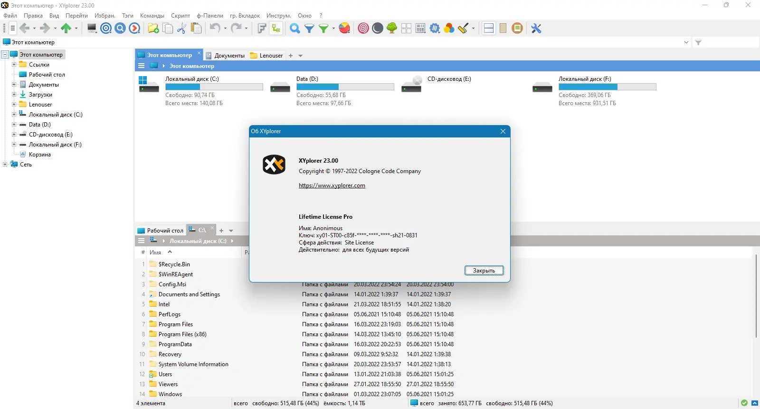The height and width of the screenshot is (409, 760).
Task: Expand the Ссылки tree node
Action: pyautogui.click(x=14, y=65)
